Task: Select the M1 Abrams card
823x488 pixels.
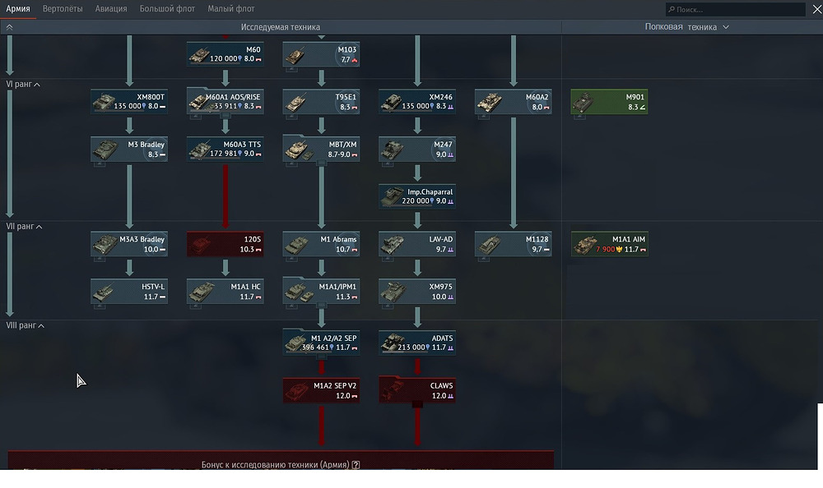Action: 321,244
